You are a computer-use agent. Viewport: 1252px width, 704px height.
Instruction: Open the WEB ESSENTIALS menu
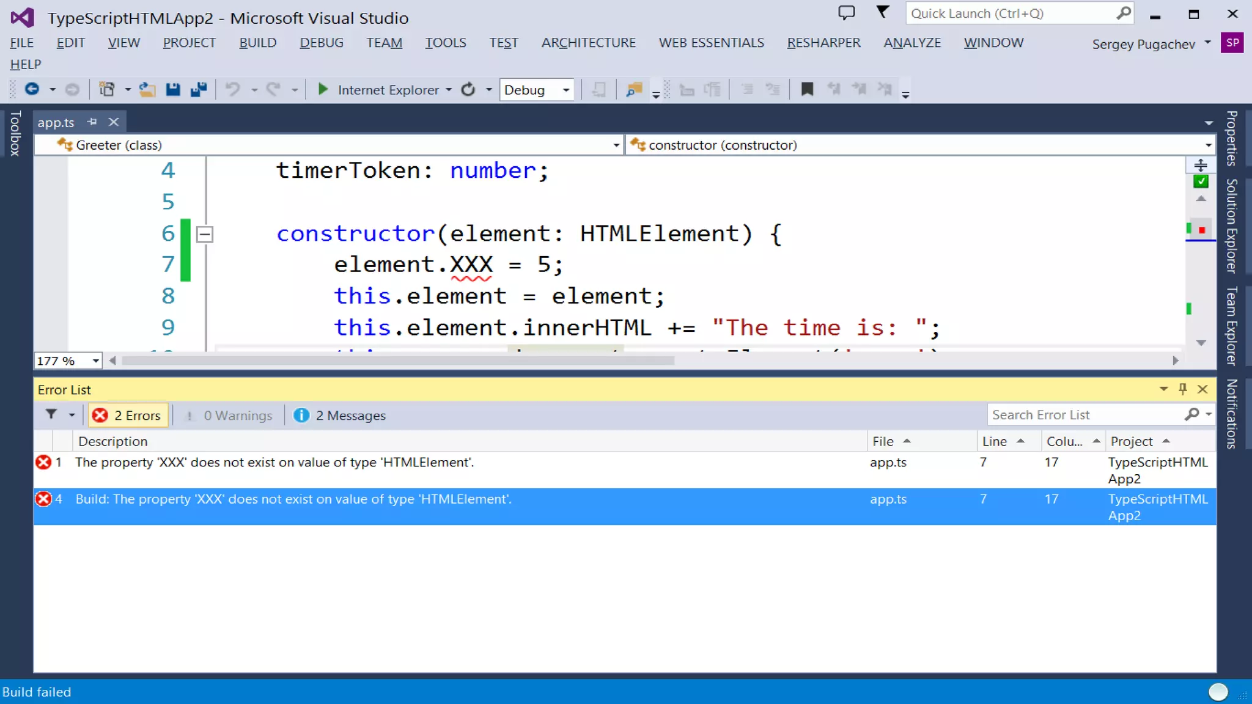(x=712, y=43)
